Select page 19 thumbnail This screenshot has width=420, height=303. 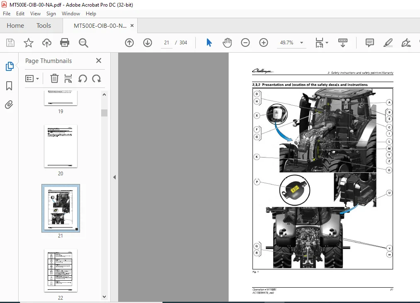pyautogui.click(x=61, y=98)
